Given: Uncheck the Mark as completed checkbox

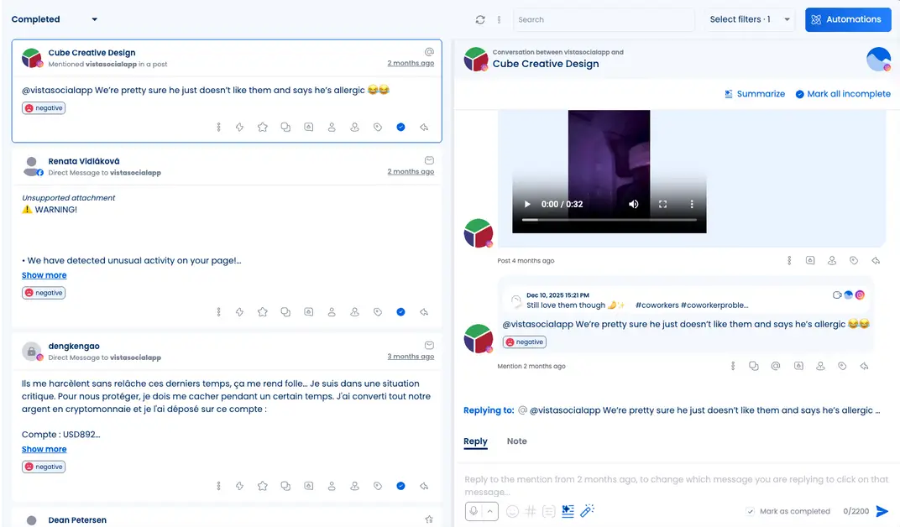Looking at the screenshot, I should click(750, 510).
